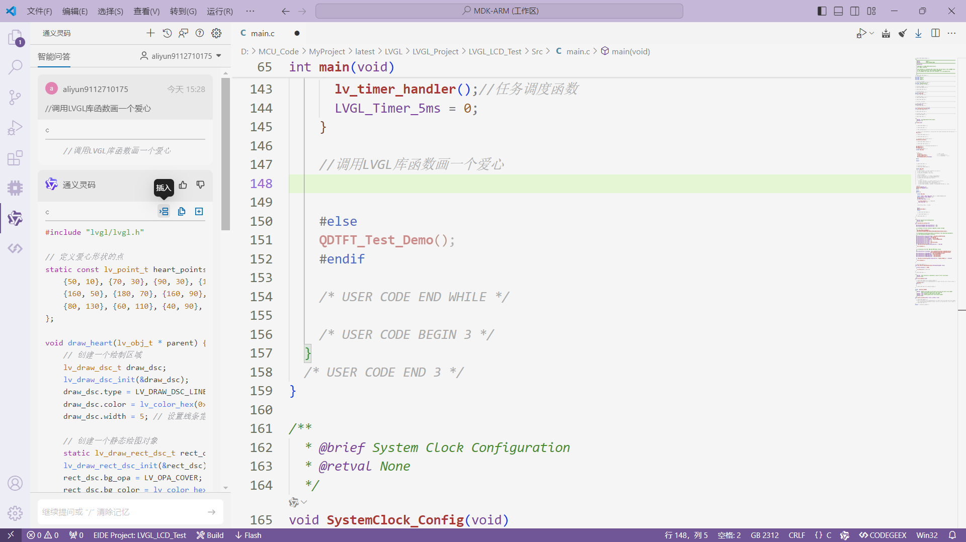Image resolution: width=966 pixels, height=542 pixels.
Task: Open the Extensions view
Action: point(15,158)
